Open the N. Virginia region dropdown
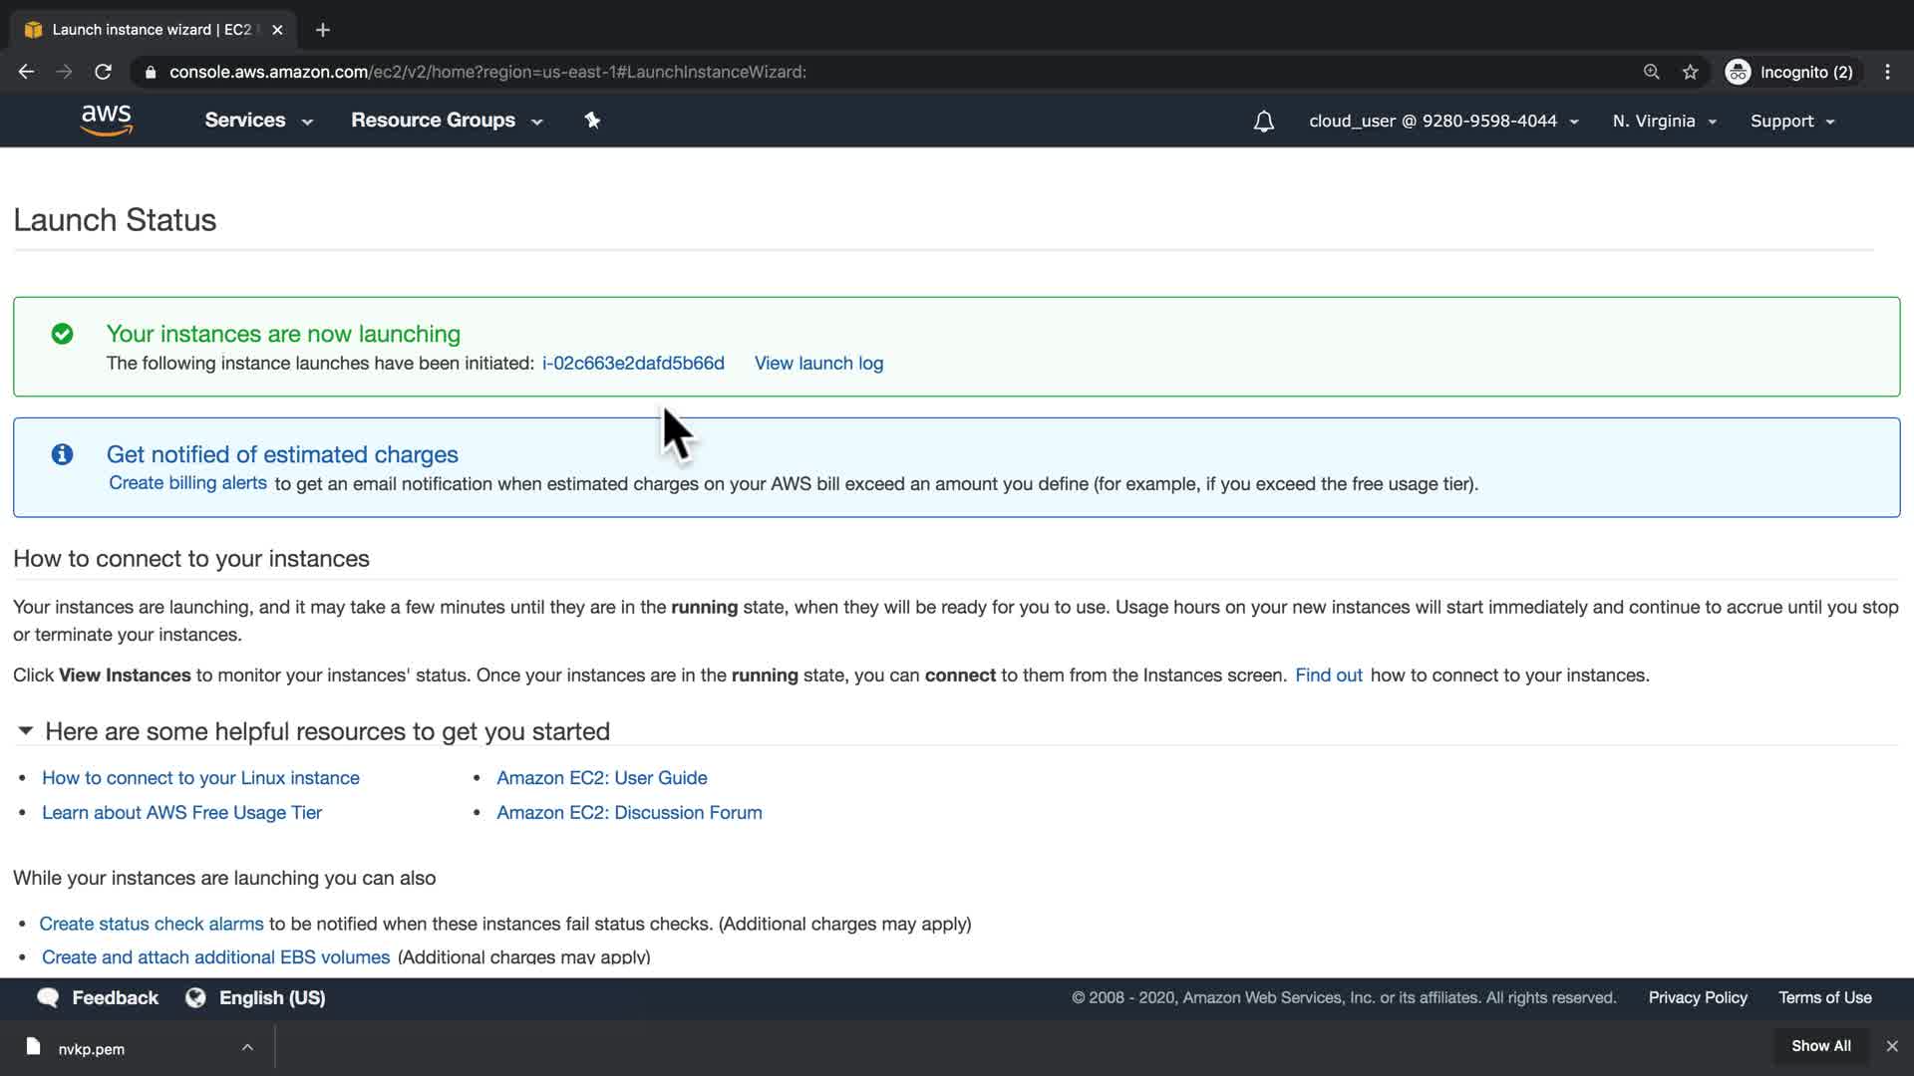1914x1076 pixels. click(1664, 122)
